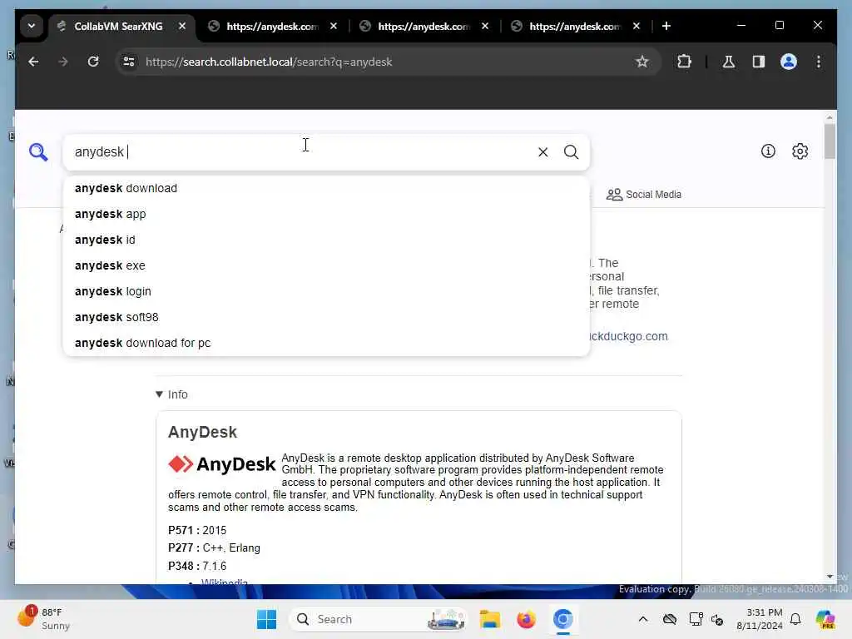Show hidden system tray icons
Screen dimensions: 852x639
[643, 619]
